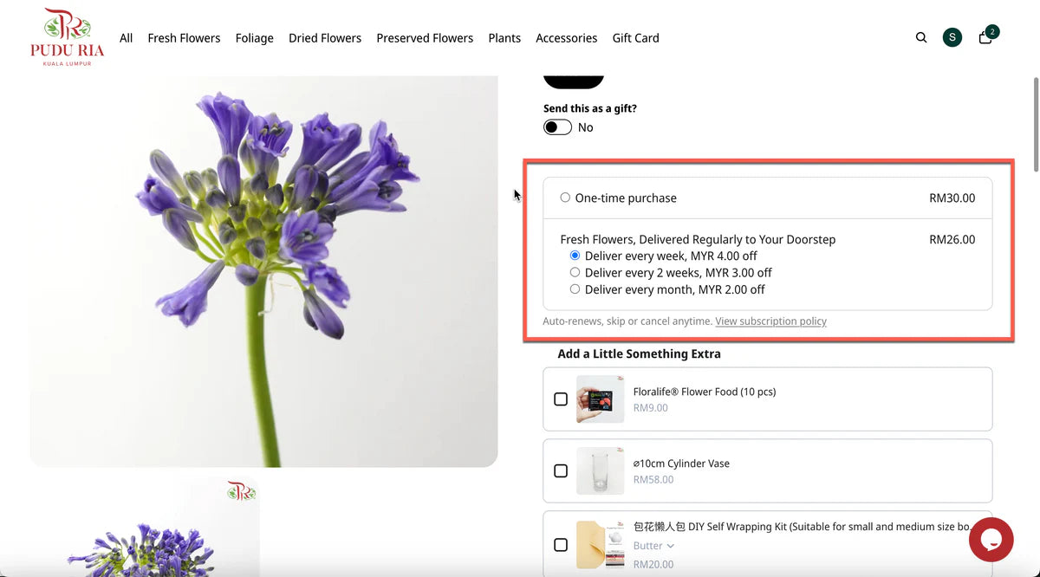Viewport: 1040px width, 577px height.
Task: Select the One-time purchase option
Action: (565, 198)
